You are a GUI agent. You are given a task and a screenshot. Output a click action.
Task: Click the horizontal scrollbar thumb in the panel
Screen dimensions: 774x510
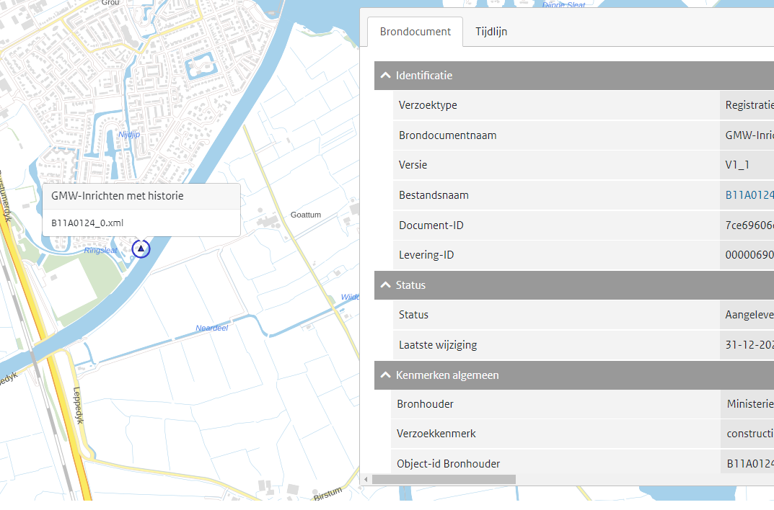tap(444, 479)
